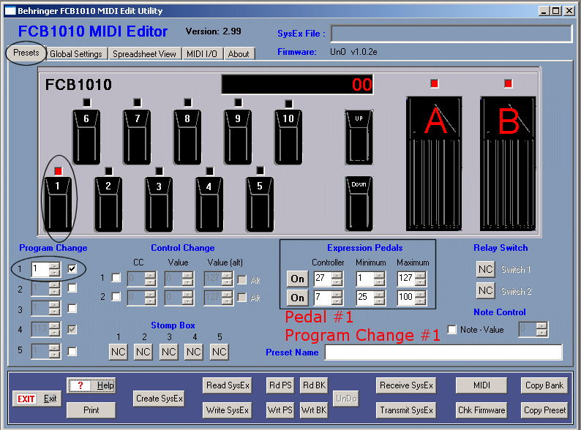Image resolution: width=581 pixels, height=430 pixels.
Task: Toggle Relay Switch 1 NC button
Action: point(485,269)
